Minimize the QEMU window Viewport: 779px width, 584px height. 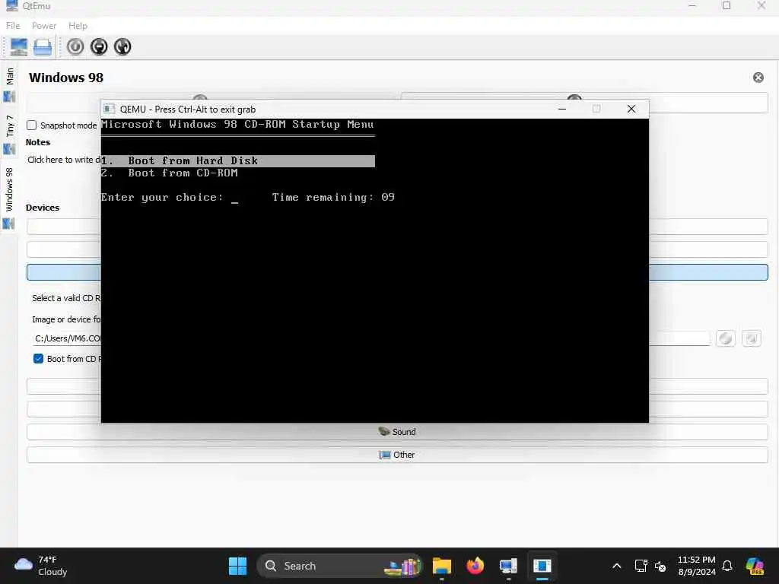pyautogui.click(x=562, y=109)
